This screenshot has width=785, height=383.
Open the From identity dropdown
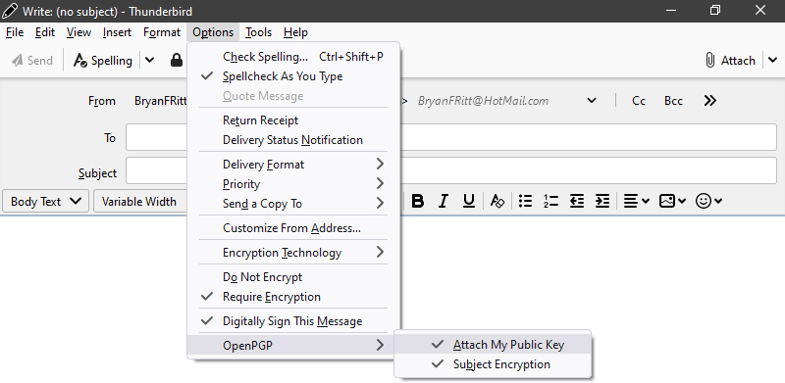[592, 101]
